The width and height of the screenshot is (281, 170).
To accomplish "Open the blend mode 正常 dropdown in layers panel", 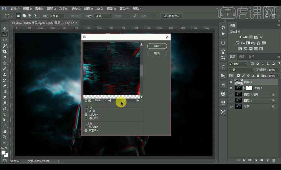I will (241, 70).
